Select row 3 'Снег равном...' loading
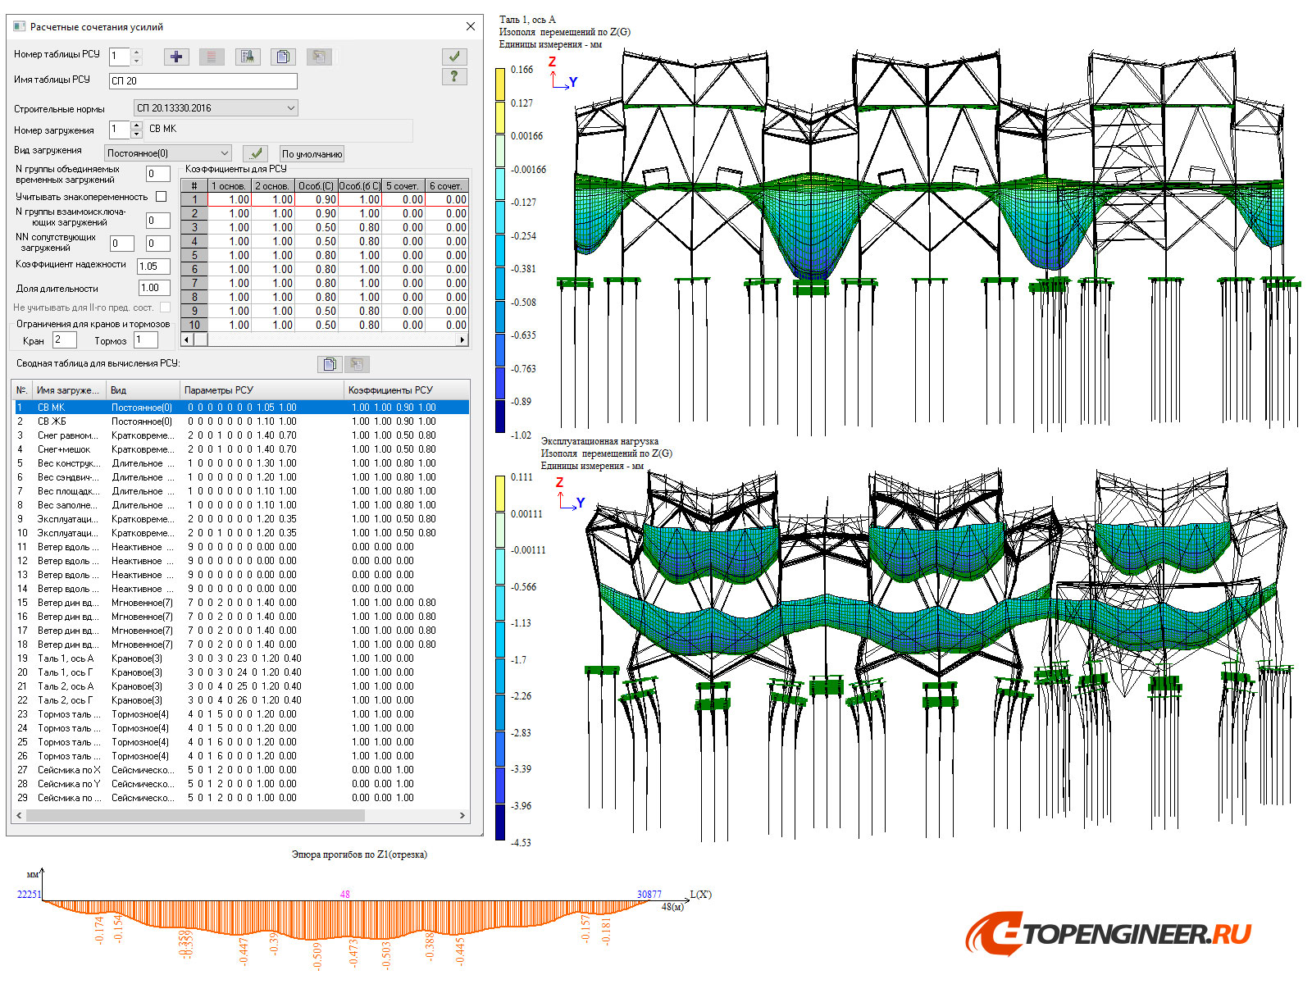The height and width of the screenshot is (984, 1312). coord(241,435)
